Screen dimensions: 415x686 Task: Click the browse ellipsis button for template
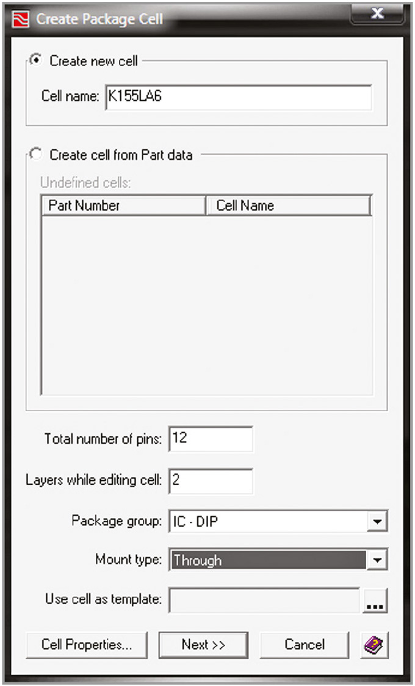[376, 600]
